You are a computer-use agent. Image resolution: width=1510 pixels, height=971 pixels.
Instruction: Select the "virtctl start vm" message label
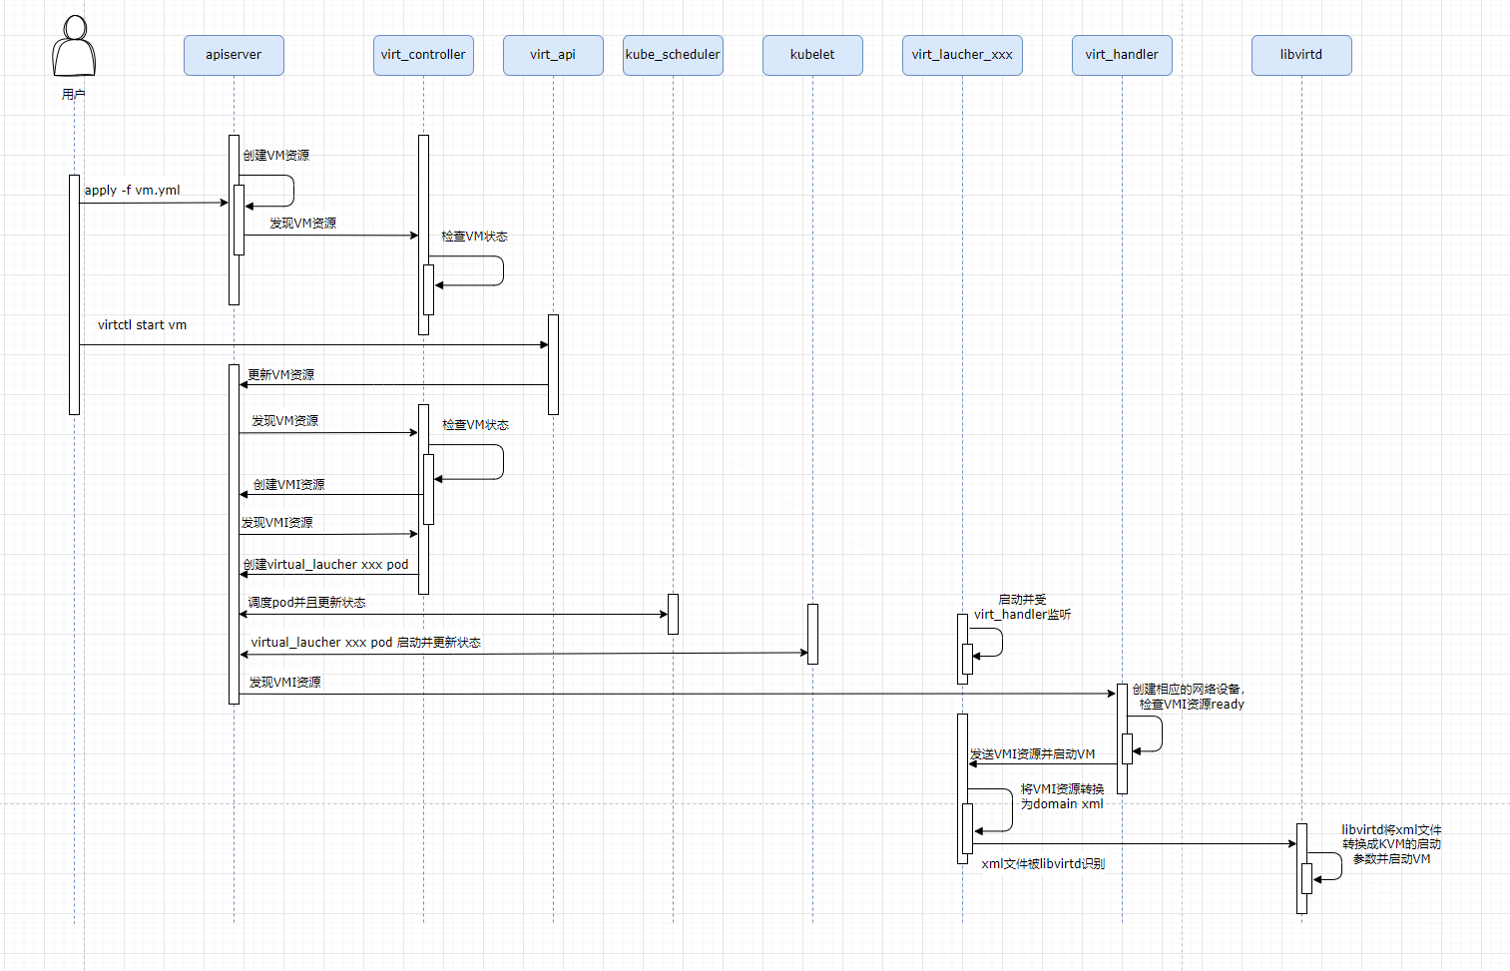pyautogui.click(x=142, y=325)
